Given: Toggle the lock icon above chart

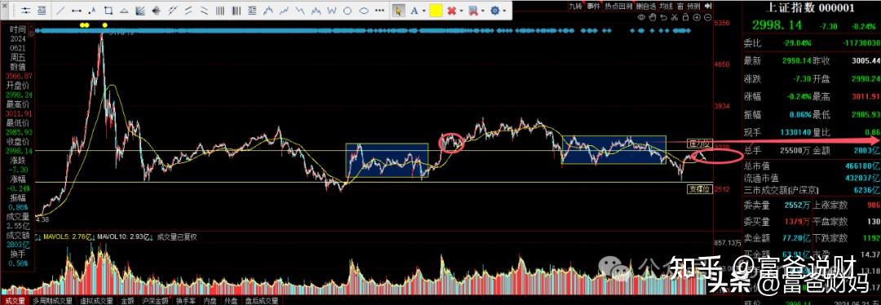Looking at the screenshot, I should tap(685, 17).
